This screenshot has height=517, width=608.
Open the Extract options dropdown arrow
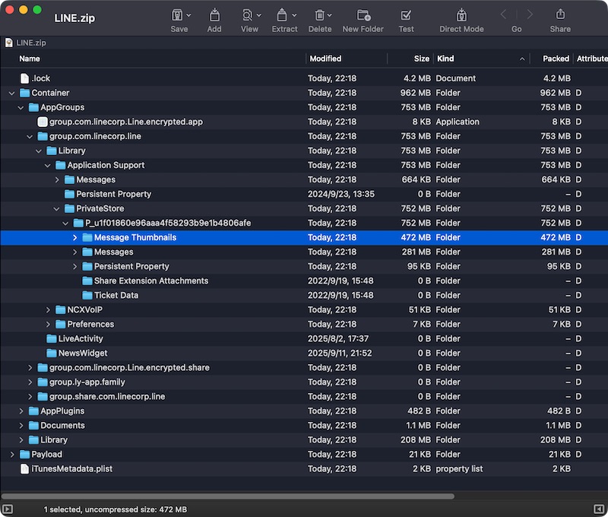pos(294,15)
